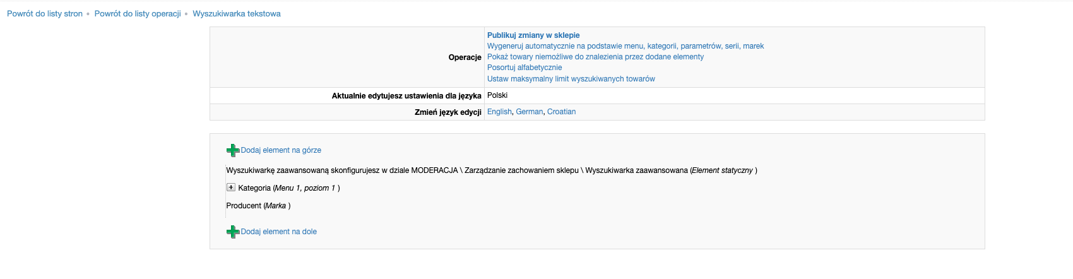Open the Dodaj element na dole link
1073x279 pixels.
[278, 232]
